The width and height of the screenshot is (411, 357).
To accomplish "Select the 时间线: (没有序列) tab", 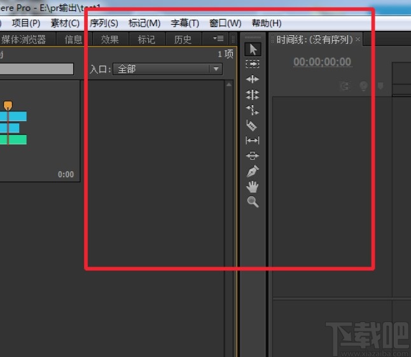I will click(314, 39).
